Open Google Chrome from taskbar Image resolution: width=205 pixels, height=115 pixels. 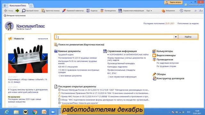35,112
